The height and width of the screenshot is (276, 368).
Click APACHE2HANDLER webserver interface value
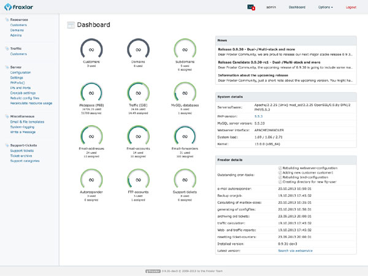click(x=269, y=130)
